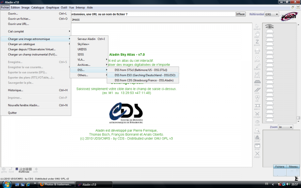Select the 'select' pointer tool
Screen dimensions: 301x188
(x=257, y=27)
